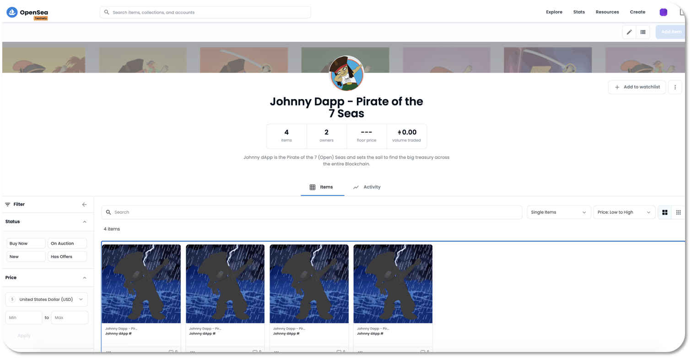This screenshot has height=358, width=691.
Task: Focus the collection items Search field
Action: pos(312,212)
